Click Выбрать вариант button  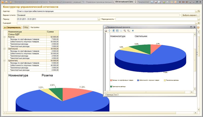click(190, 15)
